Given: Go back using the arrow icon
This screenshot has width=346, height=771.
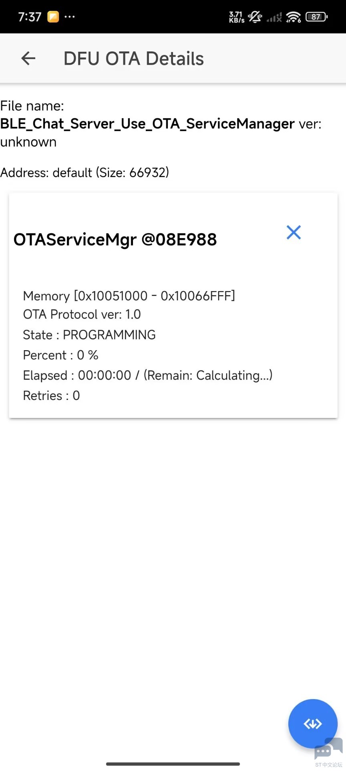Looking at the screenshot, I should point(28,59).
